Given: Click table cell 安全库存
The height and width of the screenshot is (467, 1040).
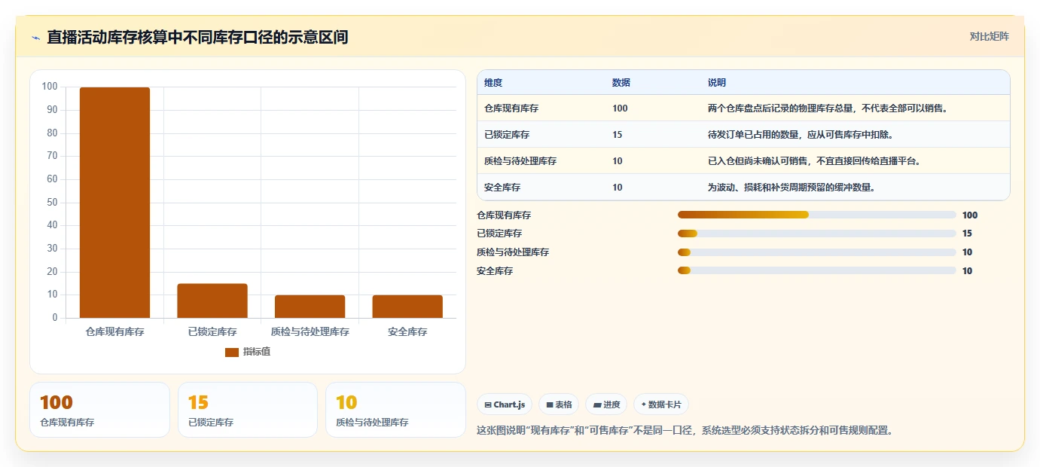Looking at the screenshot, I should click(502, 188).
